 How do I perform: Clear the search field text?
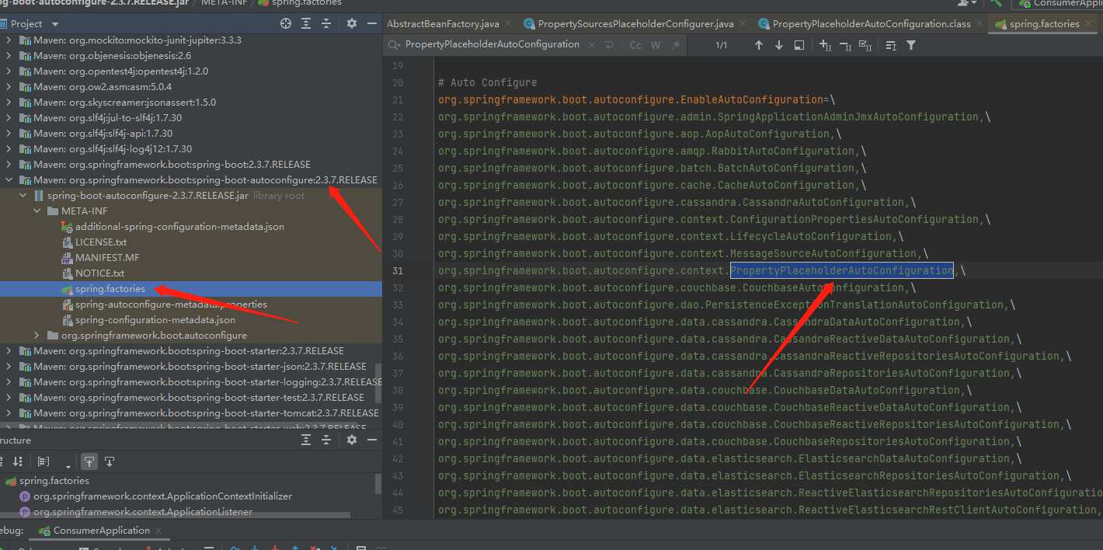591,45
